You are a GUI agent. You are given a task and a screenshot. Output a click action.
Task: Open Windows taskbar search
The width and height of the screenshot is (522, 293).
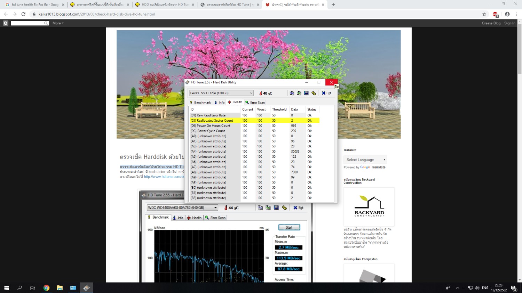19,288
